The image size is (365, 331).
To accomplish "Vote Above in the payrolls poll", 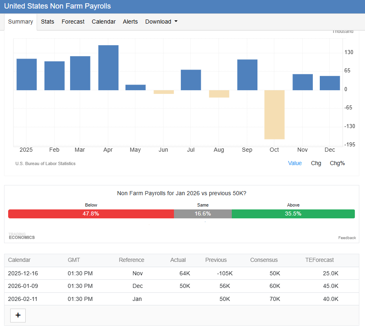I will coord(293,214).
